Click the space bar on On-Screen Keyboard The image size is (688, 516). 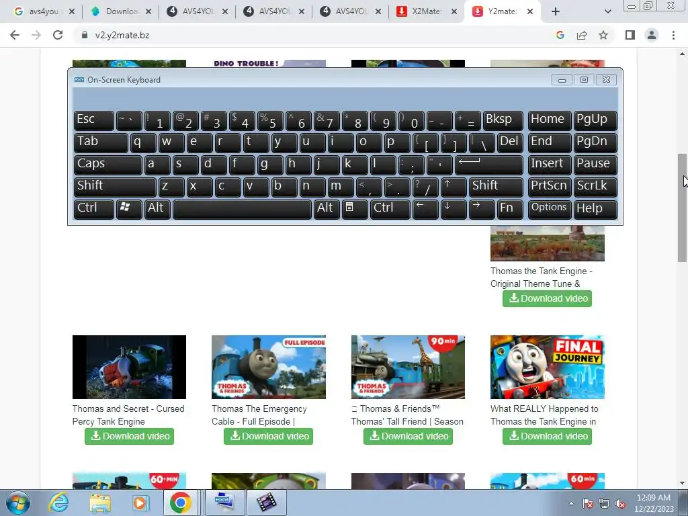click(242, 209)
